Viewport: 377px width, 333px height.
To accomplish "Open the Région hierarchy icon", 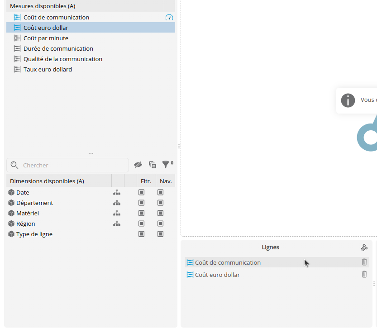I will pos(117,224).
